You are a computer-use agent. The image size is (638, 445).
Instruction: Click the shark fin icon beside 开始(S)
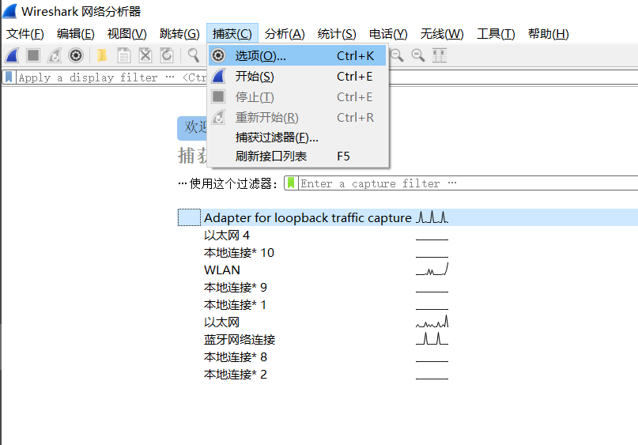[x=218, y=76]
